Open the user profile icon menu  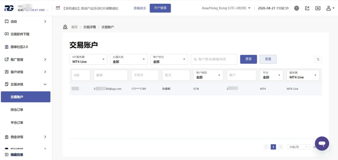click(x=330, y=8)
